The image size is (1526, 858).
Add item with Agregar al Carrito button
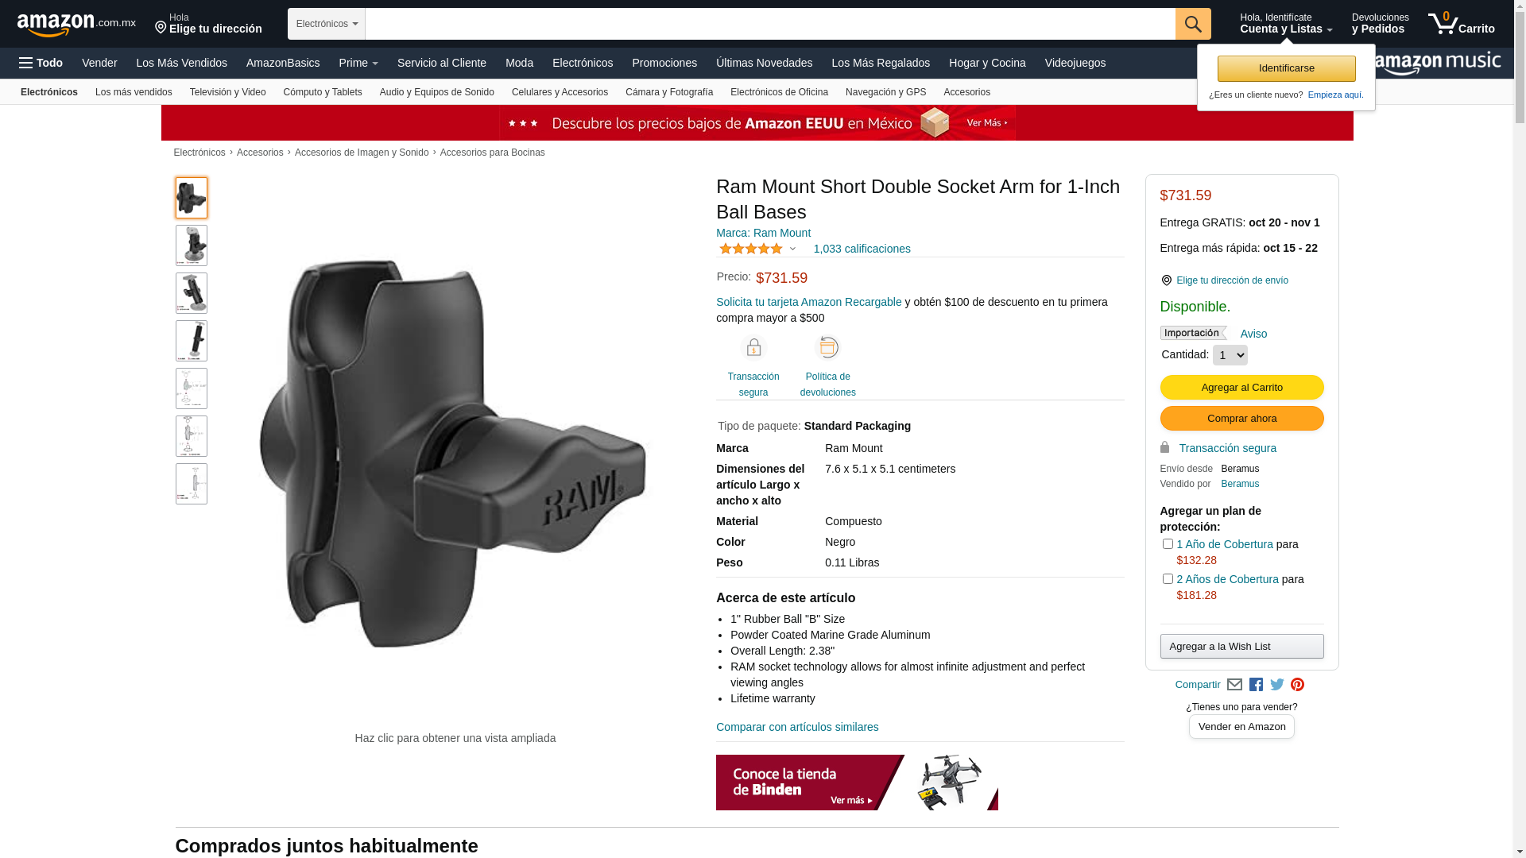[1241, 388]
